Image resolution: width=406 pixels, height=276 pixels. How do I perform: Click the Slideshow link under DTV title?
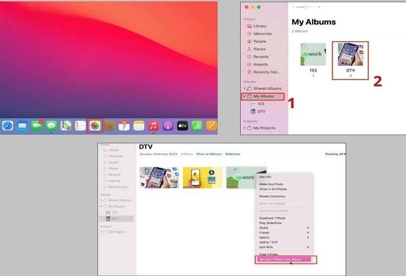(x=233, y=154)
